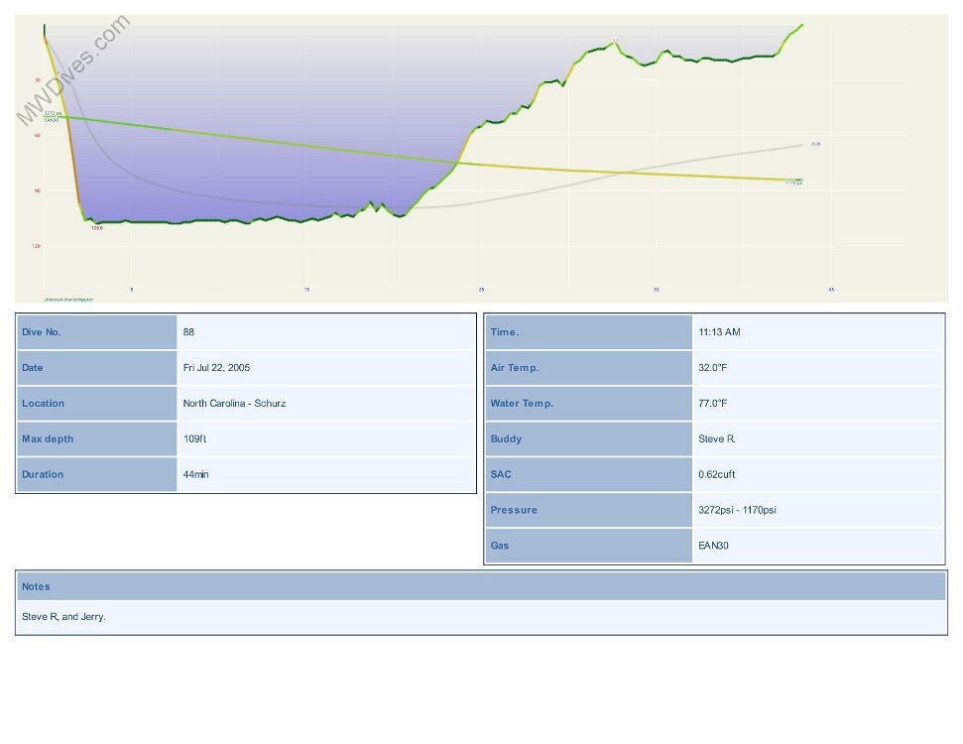This screenshot has height=744, width=963.
Task: Click the 'Water Temp.' label cell
Action: tap(589, 404)
